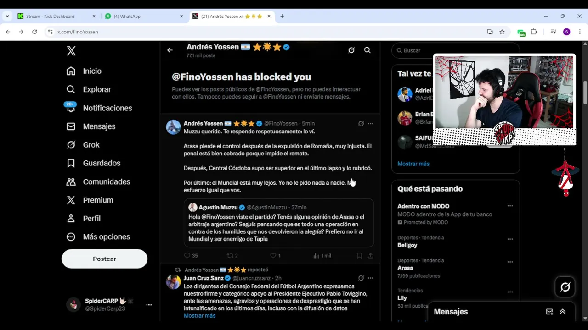Click Juan Cruz Sanz avatar
This screenshot has height=330, width=588.
(173, 282)
